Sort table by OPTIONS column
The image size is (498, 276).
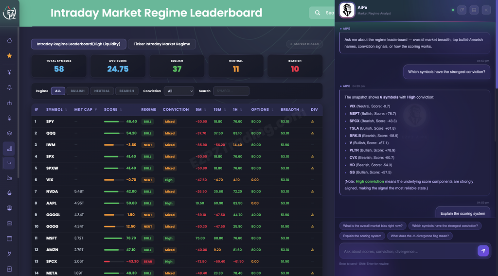click(262, 109)
